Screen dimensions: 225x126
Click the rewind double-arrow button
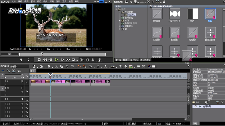[x=45, y=60]
